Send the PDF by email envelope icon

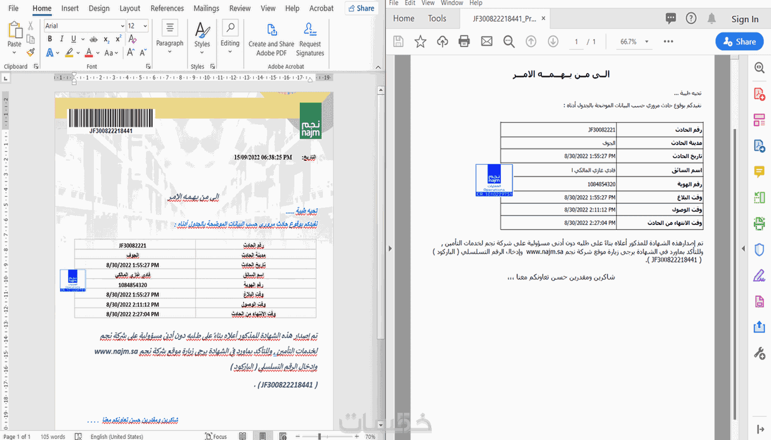[487, 42]
